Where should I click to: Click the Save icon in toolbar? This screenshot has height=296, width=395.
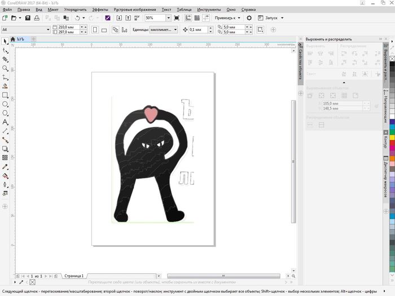point(28,18)
